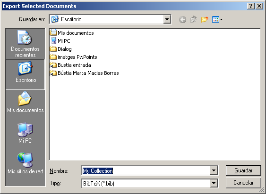Open Documentos recientes in the places bar
Image resolution: width=266 pixels, height=194 pixels.
click(25, 44)
